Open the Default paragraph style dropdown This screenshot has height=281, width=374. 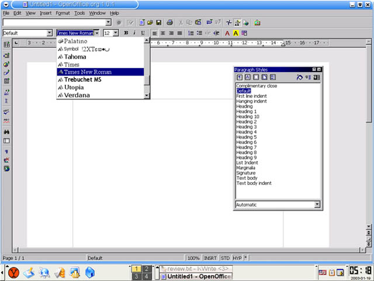pyautogui.click(x=49, y=33)
